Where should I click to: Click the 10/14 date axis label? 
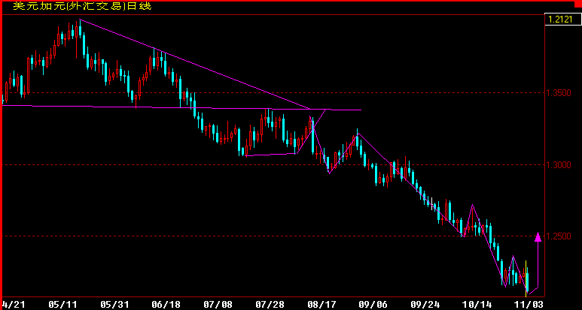[x=477, y=305]
